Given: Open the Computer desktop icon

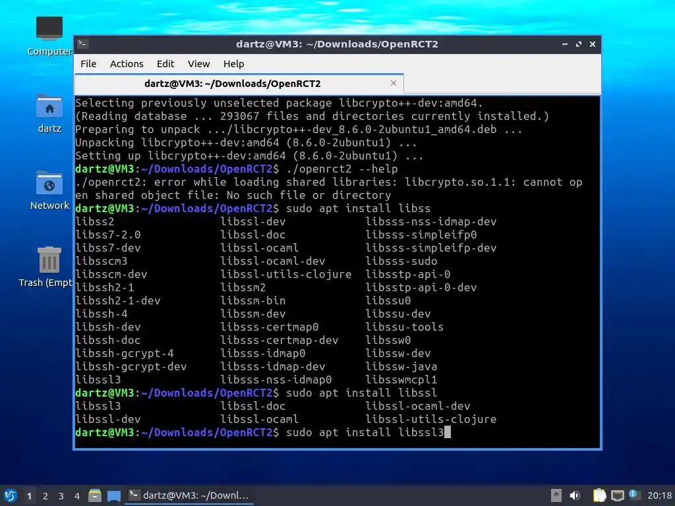Looking at the screenshot, I should click(49, 36).
